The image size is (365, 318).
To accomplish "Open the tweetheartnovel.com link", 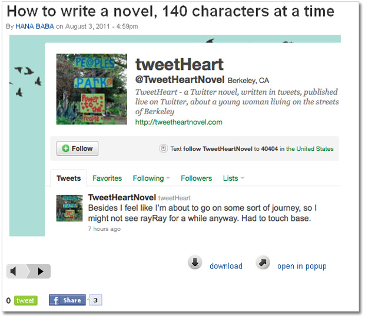I will 178,122.
